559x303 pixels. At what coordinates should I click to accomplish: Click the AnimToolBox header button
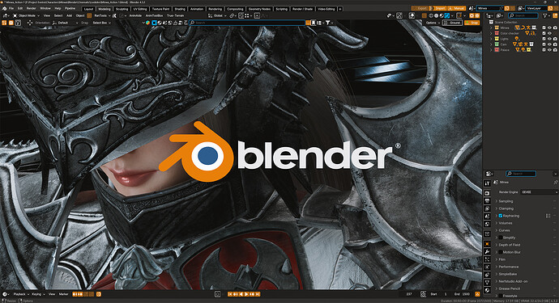point(155,15)
